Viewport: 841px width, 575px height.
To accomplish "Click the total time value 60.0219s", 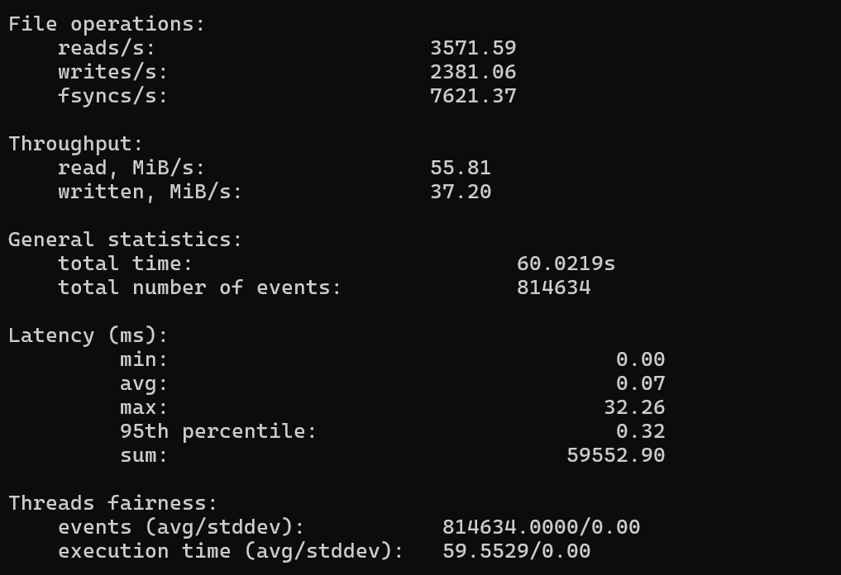I will click(x=566, y=264).
